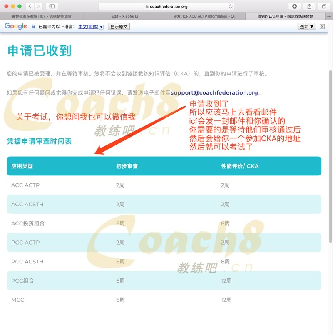Reload the page with refresh icon
The image size is (333, 335).
pos(231,6)
